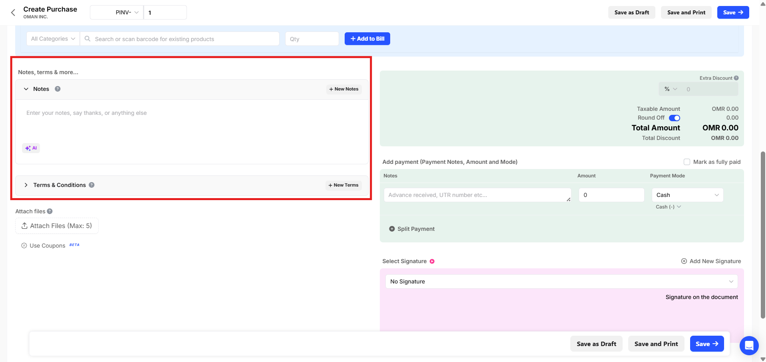The image size is (766, 362).
Task: Click the search magnifier icon
Action: point(87,39)
